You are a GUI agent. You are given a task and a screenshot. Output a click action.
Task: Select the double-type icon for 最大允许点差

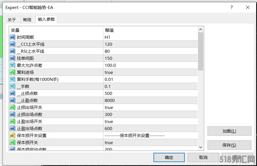click(x=12, y=65)
